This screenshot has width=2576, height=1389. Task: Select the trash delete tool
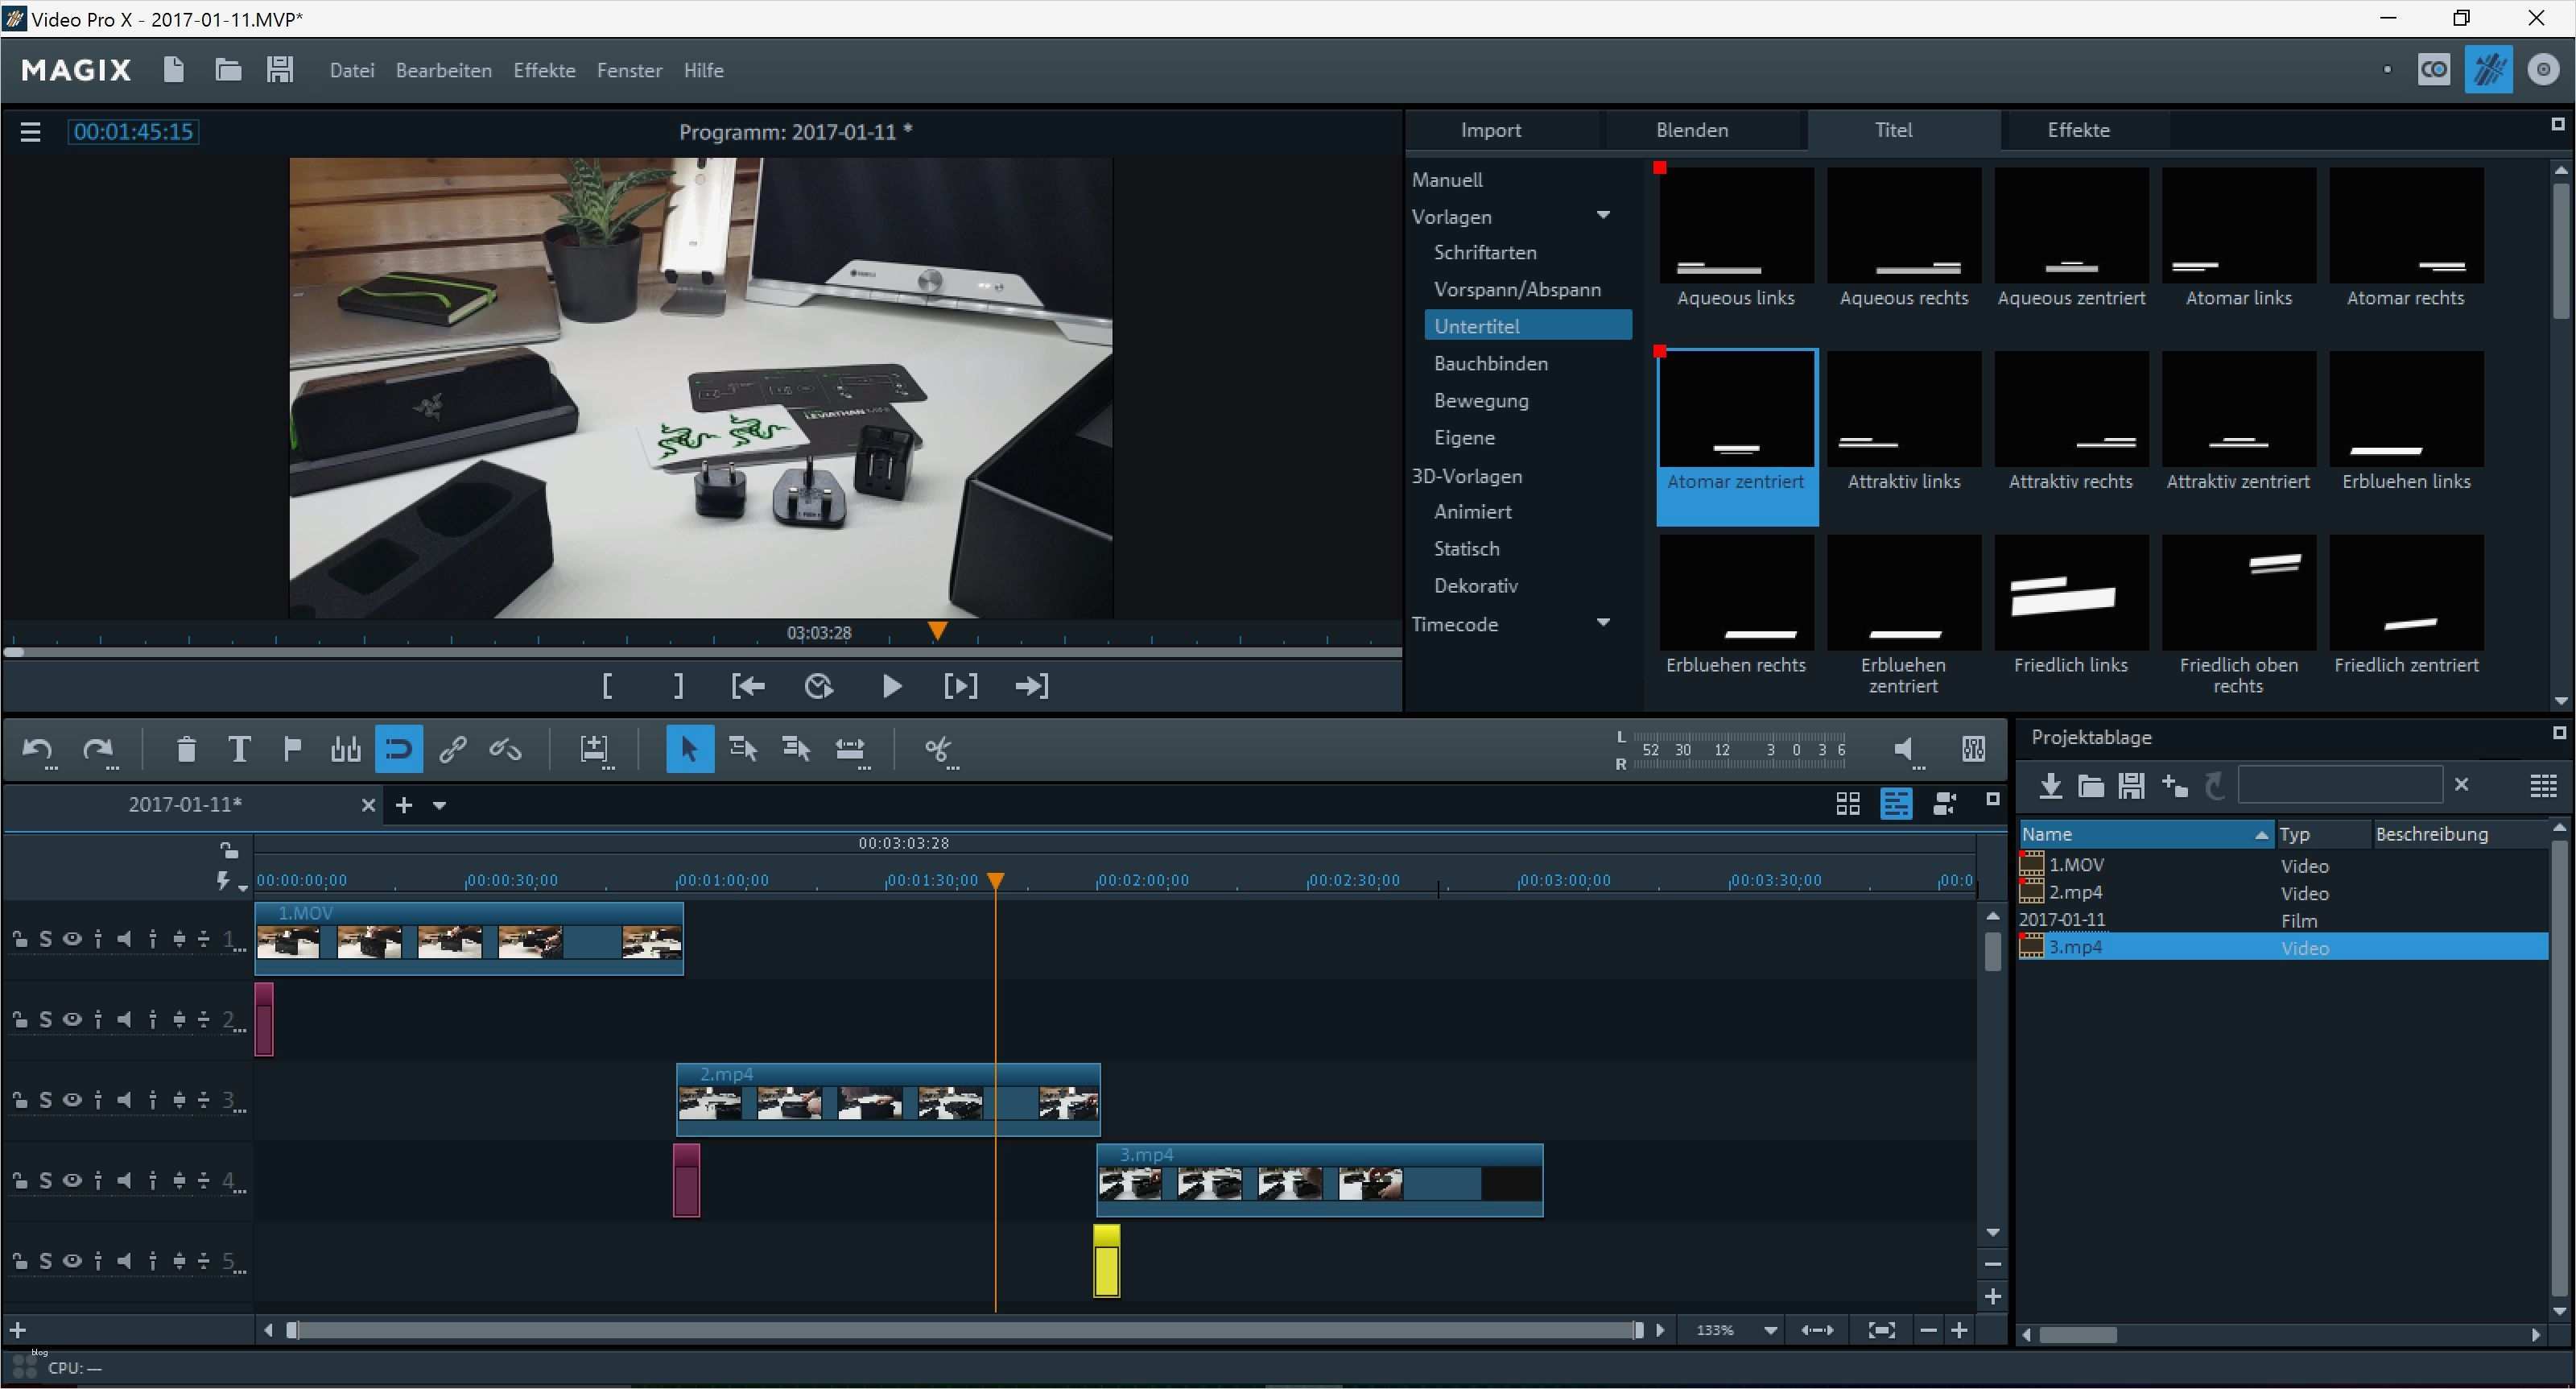[x=185, y=749]
